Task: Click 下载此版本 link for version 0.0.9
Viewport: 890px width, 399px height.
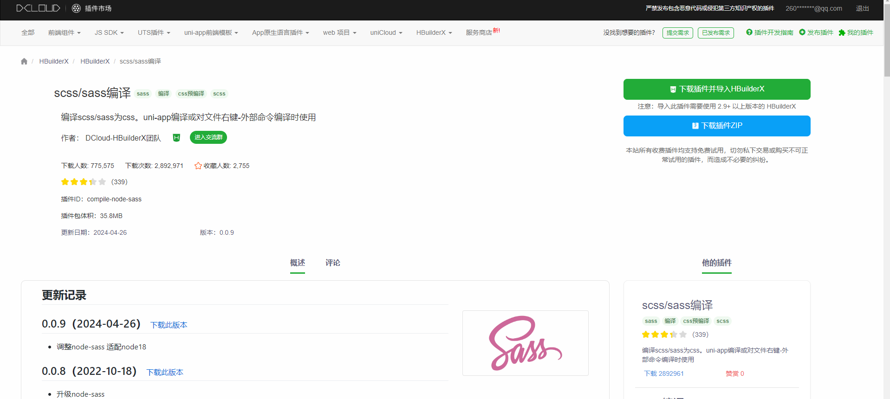Action: click(x=169, y=325)
